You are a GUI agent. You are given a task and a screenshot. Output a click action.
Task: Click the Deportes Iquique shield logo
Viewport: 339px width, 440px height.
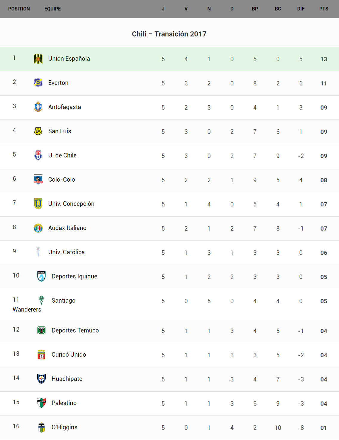pyautogui.click(x=41, y=276)
